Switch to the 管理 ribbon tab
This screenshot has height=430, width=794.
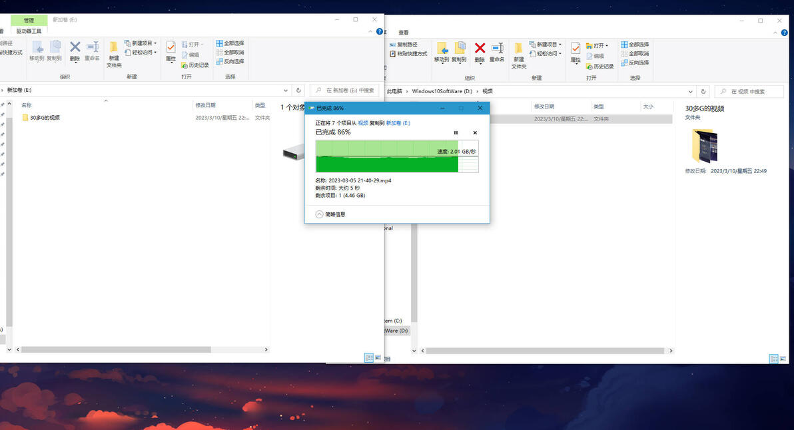29,20
